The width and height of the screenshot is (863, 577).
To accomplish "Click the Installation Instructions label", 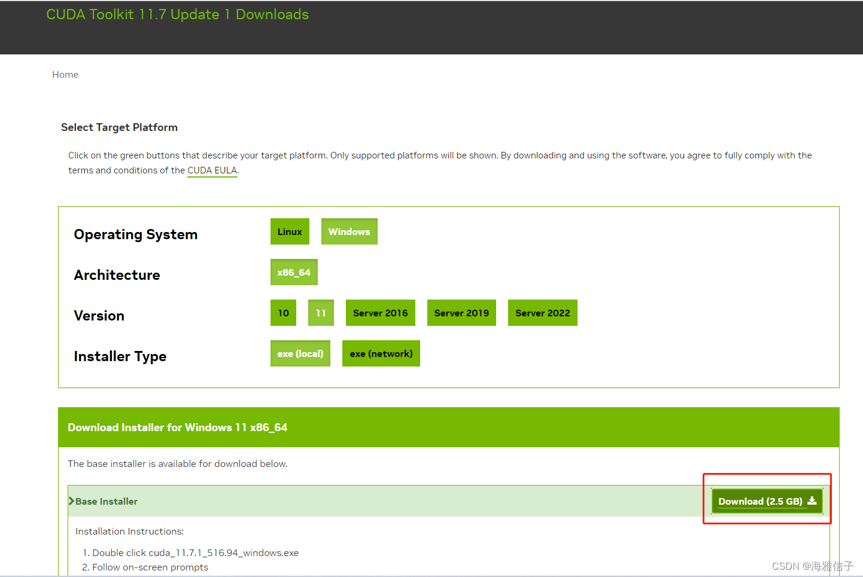I will [129, 532].
